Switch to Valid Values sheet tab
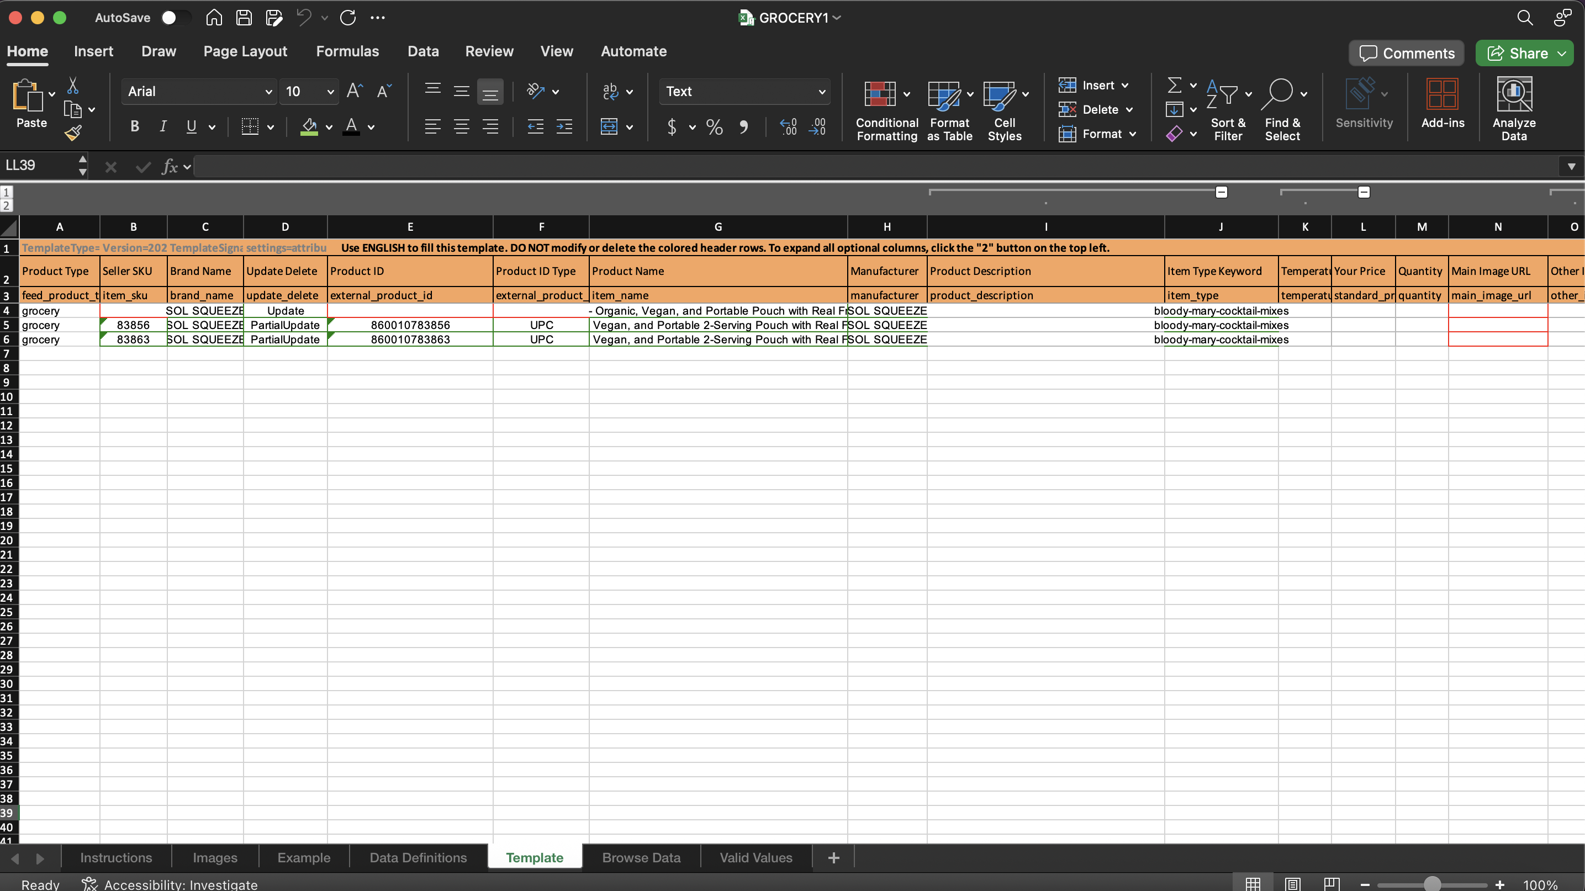The image size is (1585, 891). (756, 858)
